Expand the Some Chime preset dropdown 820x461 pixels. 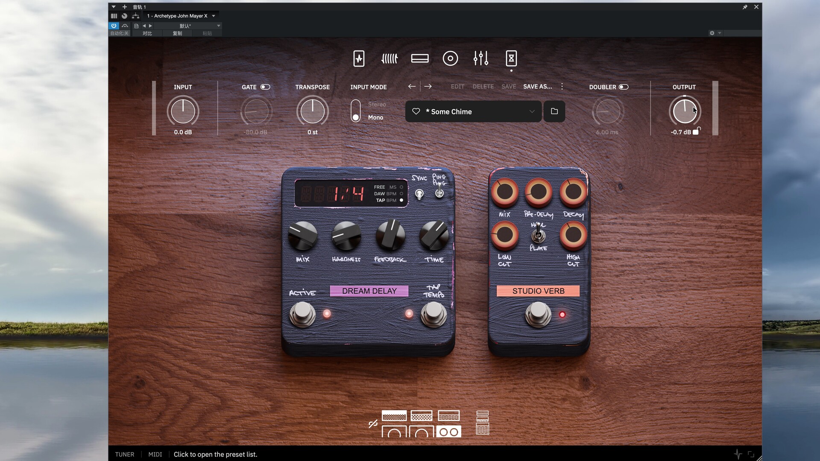[532, 111]
